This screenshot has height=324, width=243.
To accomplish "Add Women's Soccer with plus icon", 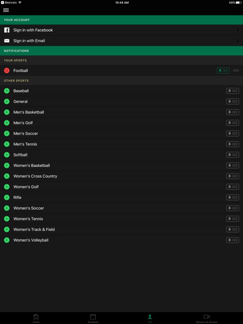I will pyautogui.click(x=7, y=208).
